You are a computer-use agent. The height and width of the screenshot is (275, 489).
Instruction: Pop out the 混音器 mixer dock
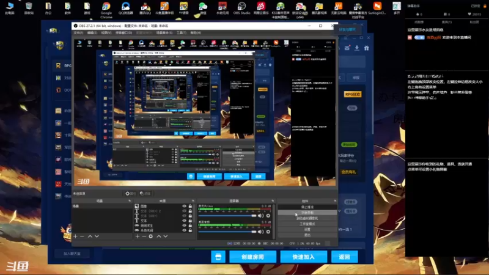tap(273, 201)
